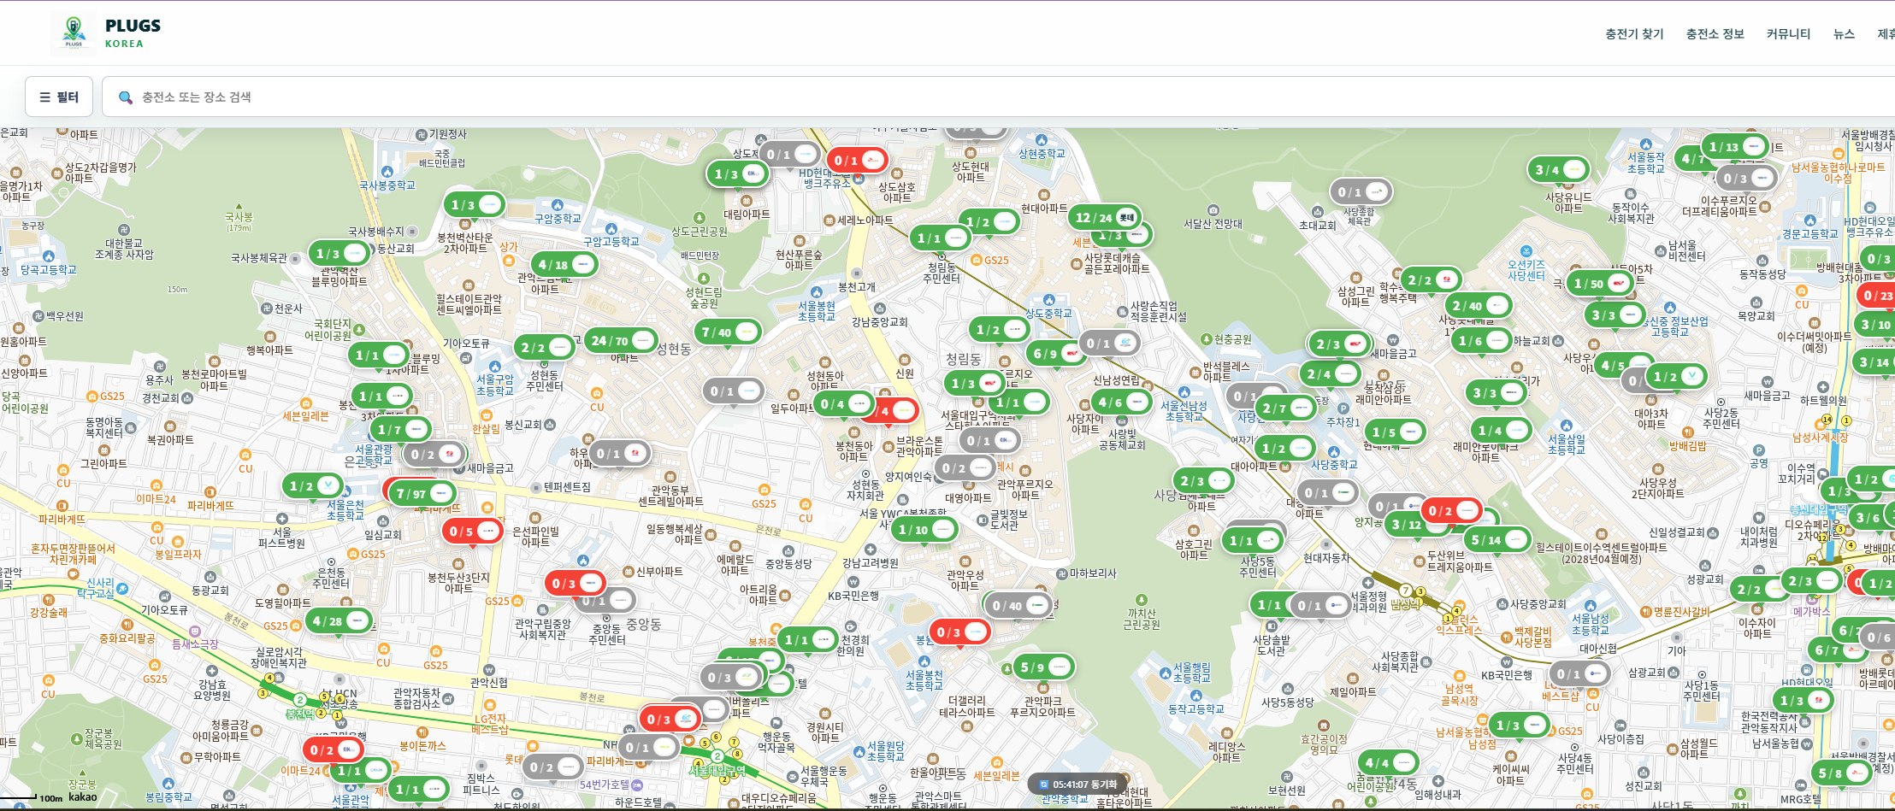Select the 4 / 6 charger marker
This screenshot has width=1895, height=811.
point(1121,402)
